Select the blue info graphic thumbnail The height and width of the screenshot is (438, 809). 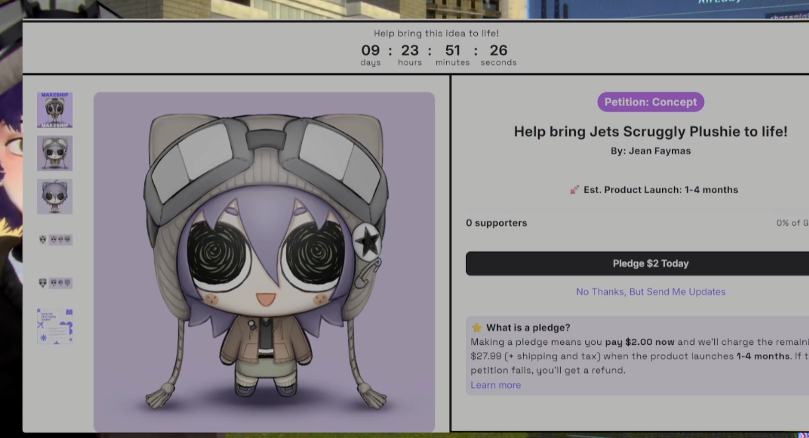pos(55,326)
